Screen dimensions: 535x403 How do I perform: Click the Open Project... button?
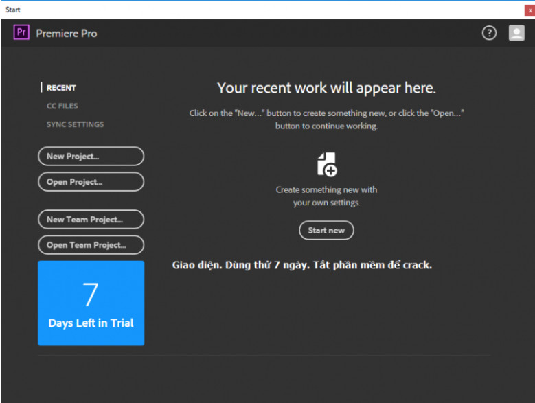pos(91,182)
